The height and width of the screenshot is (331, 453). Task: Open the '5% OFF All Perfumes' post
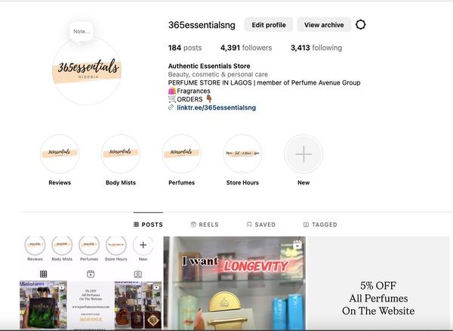tap(378, 283)
